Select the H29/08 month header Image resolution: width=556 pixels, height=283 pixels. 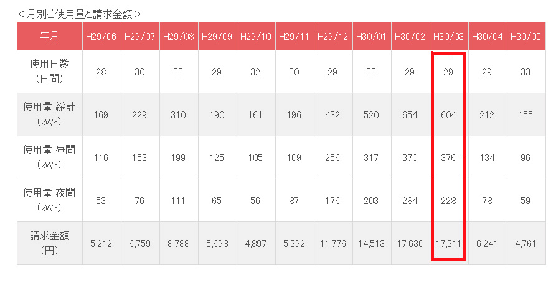(178, 36)
